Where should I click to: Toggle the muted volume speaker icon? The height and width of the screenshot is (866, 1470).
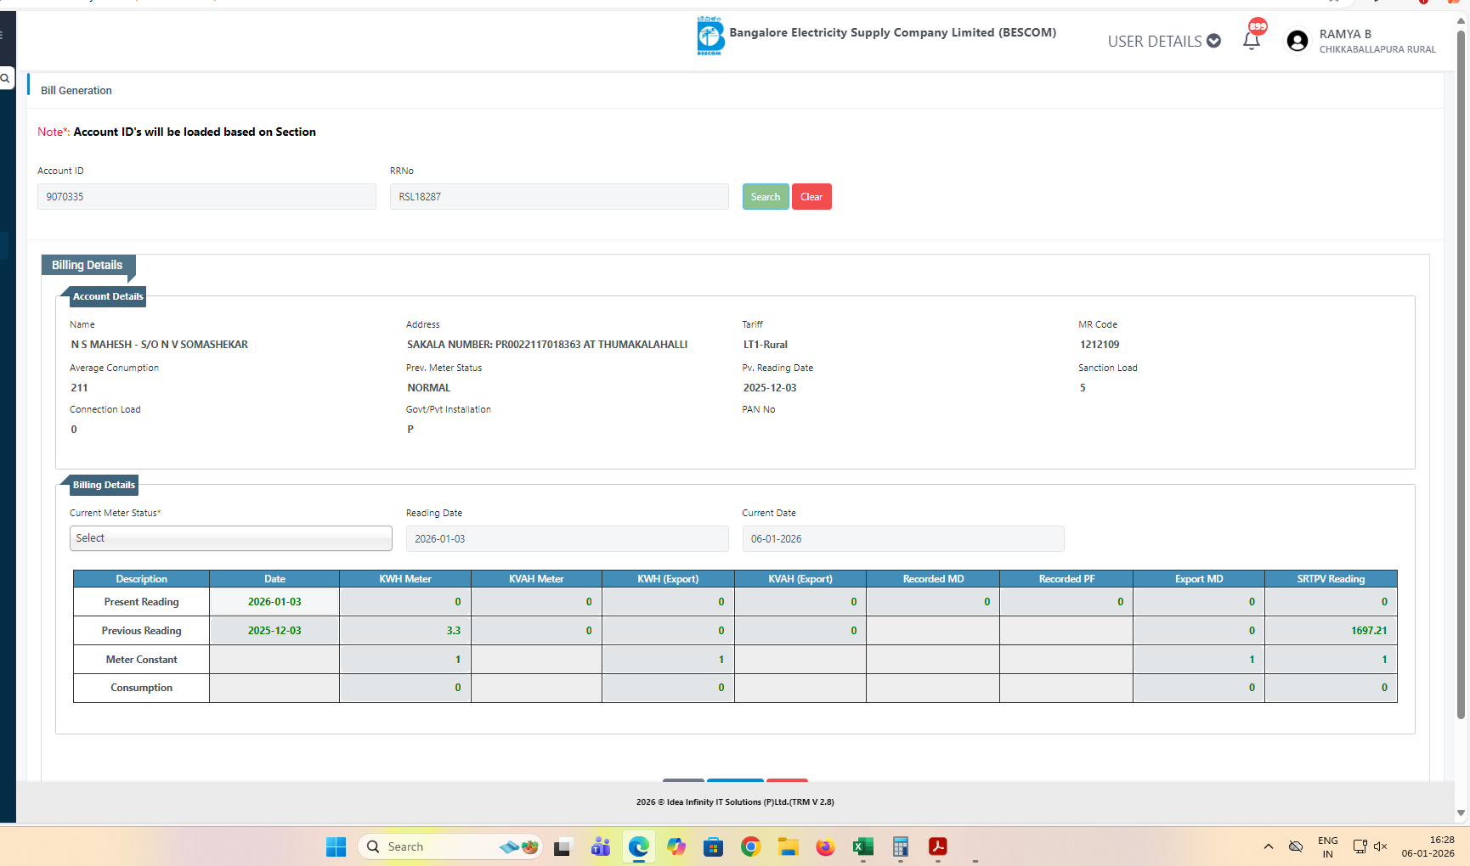pos(1381,846)
